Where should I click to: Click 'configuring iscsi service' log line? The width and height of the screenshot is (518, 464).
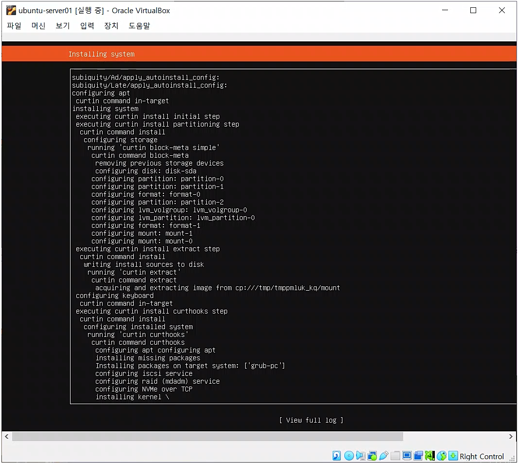tap(144, 373)
